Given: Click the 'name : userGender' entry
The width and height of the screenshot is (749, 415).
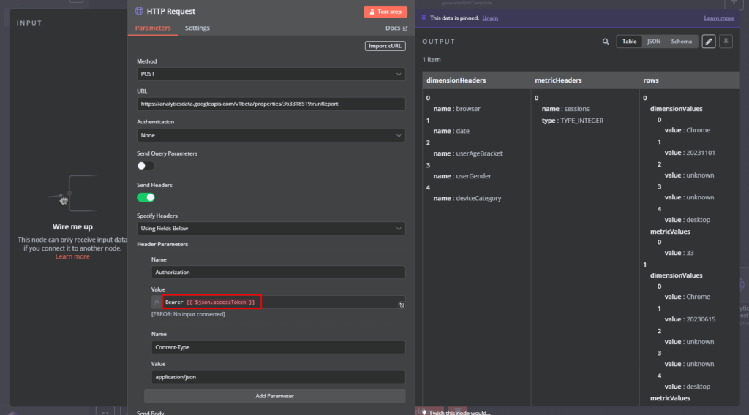Looking at the screenshot, I should [462, 176].
